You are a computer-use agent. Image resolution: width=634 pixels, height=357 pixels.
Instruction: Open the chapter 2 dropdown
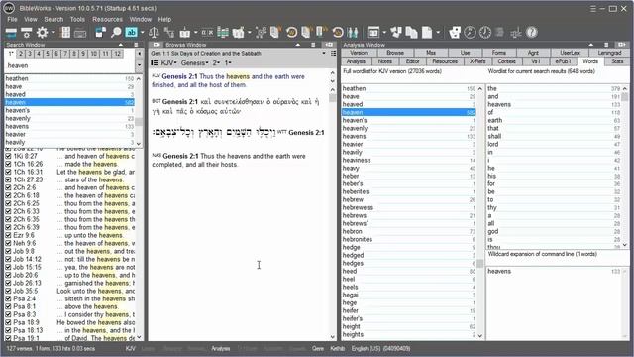click(216, 62)
